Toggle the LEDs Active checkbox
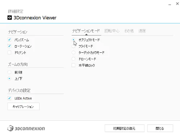 point(9,98)
